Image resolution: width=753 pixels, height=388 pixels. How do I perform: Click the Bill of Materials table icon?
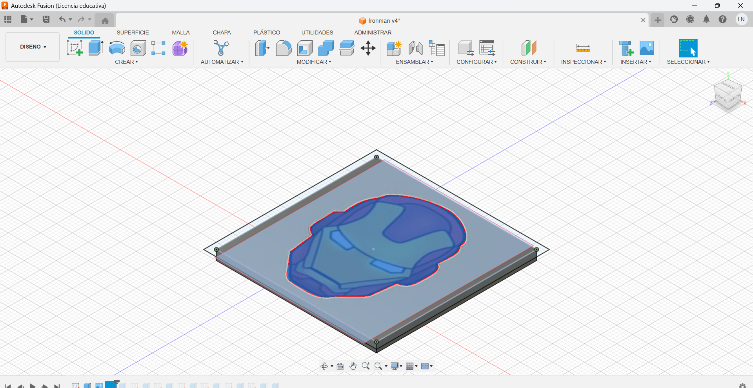point(437,48)
